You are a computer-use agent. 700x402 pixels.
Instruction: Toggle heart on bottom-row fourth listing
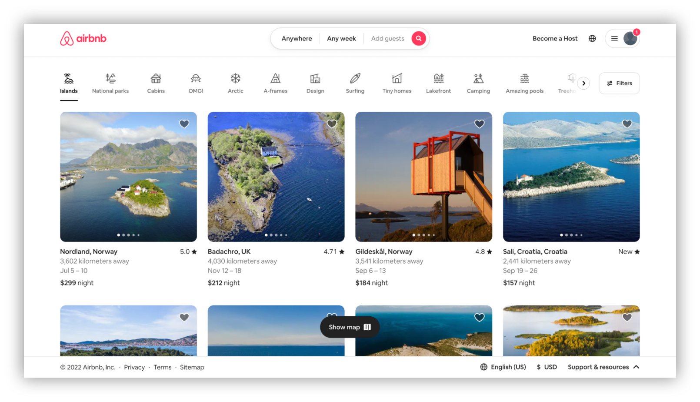pos(627,318)
